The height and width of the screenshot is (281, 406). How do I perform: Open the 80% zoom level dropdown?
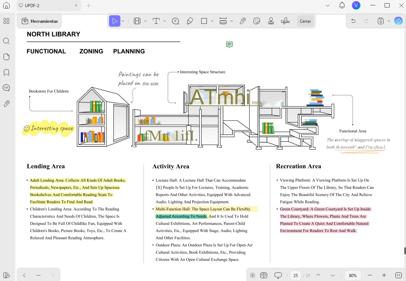point(353,276)
